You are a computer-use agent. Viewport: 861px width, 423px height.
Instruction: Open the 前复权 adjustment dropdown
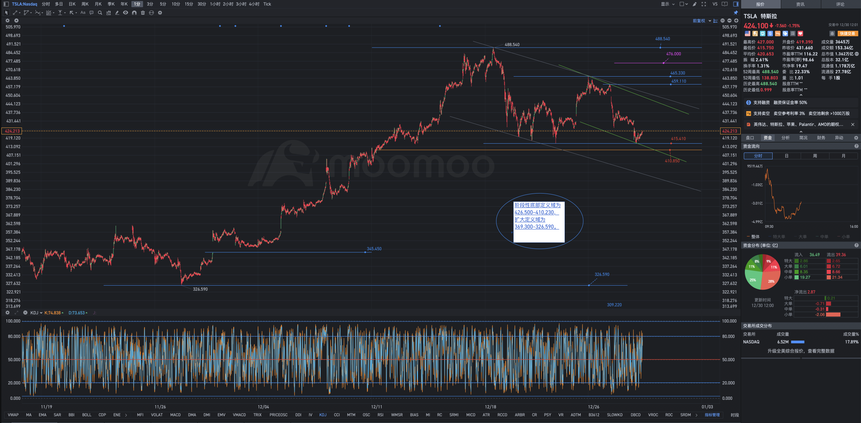point(702,21)
